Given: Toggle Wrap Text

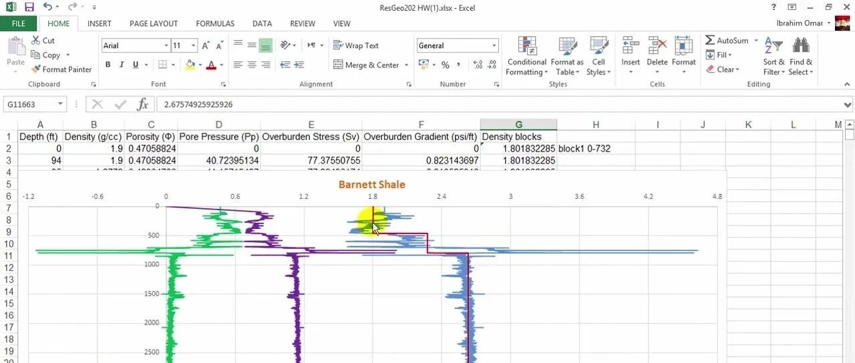Looking at the screenshot, I should 356,45.
